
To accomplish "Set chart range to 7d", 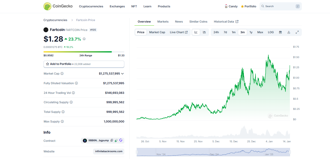I will pyautogui.click(x=225, y=32).
